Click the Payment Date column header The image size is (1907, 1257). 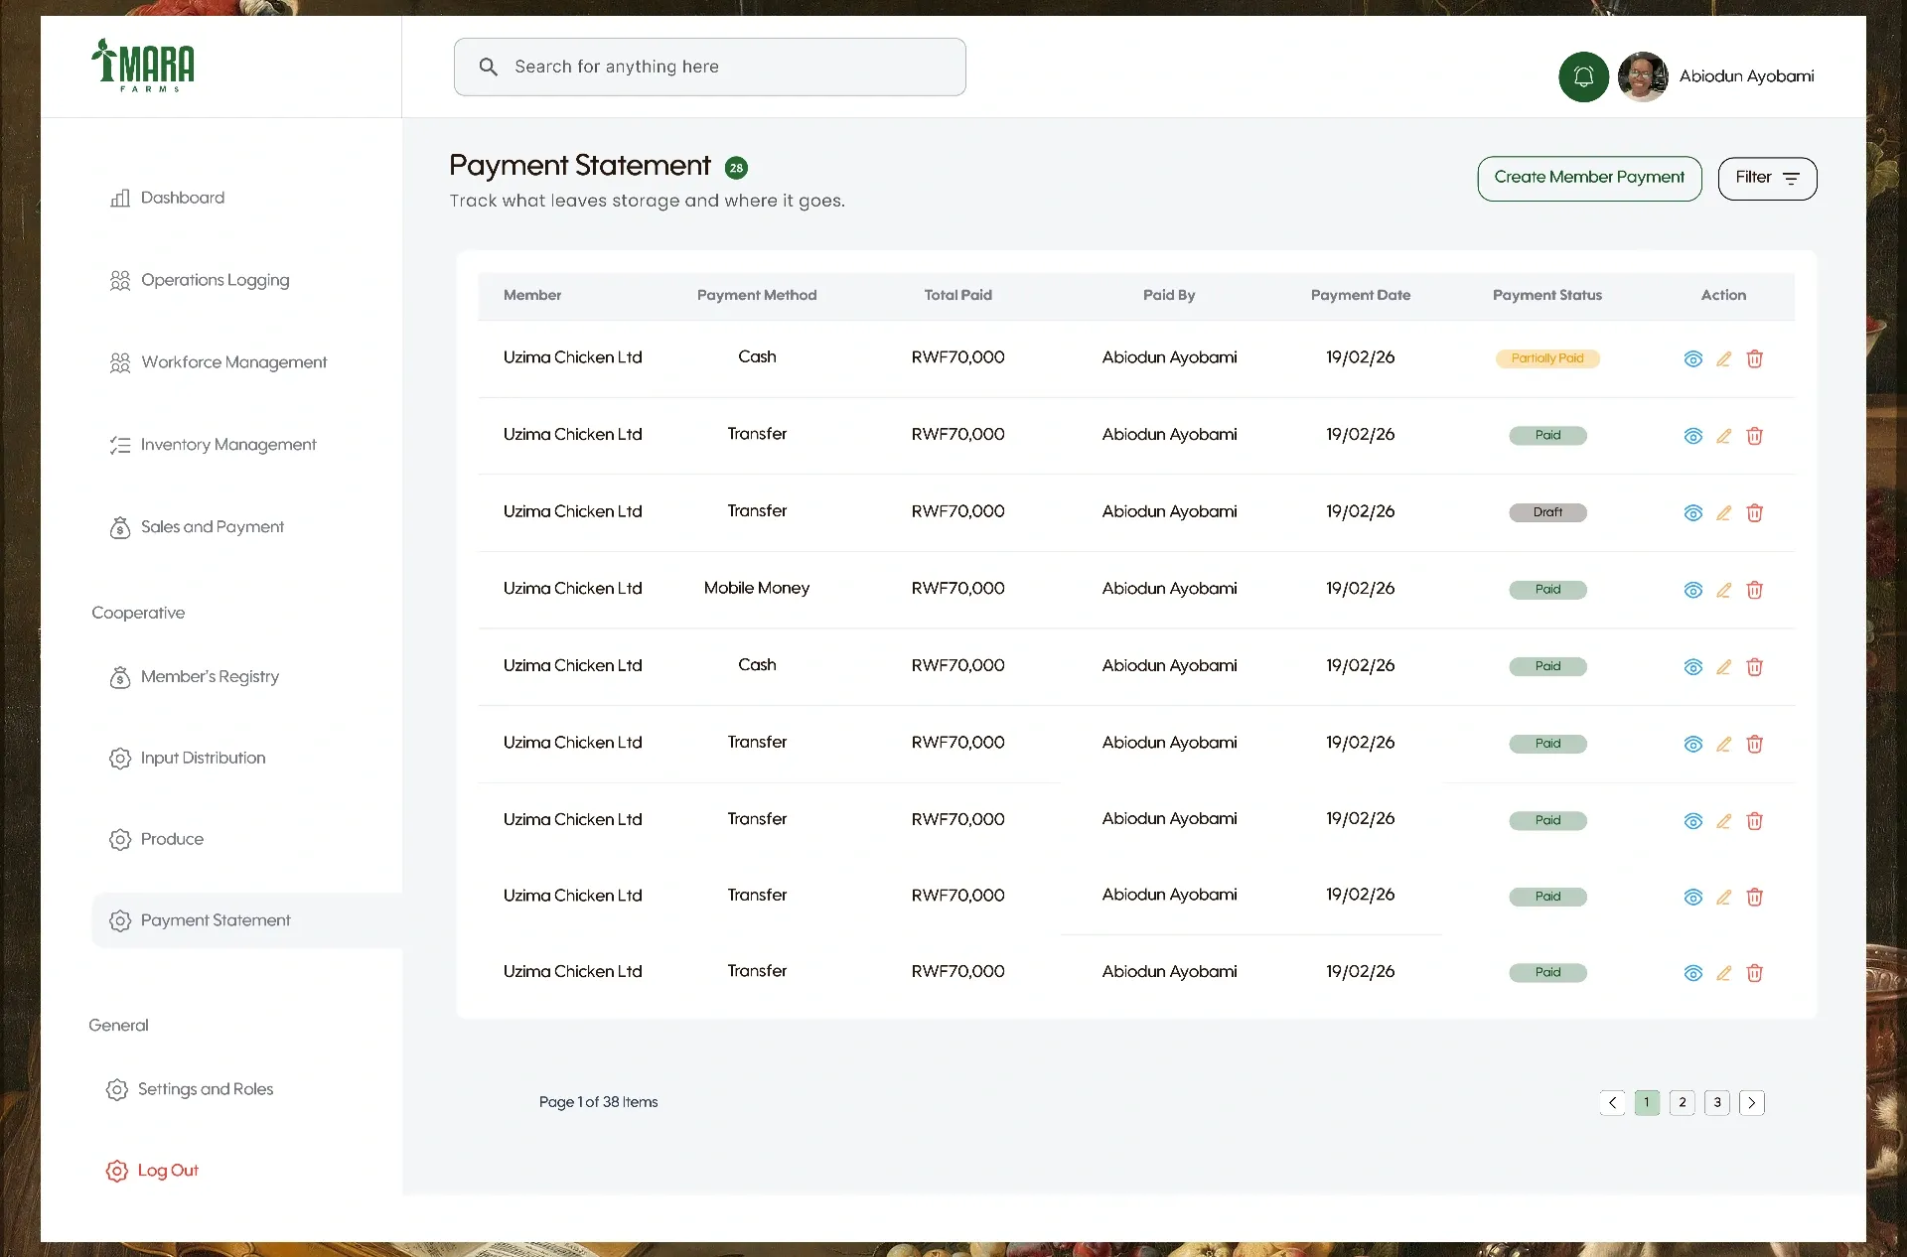point(1360,295)
